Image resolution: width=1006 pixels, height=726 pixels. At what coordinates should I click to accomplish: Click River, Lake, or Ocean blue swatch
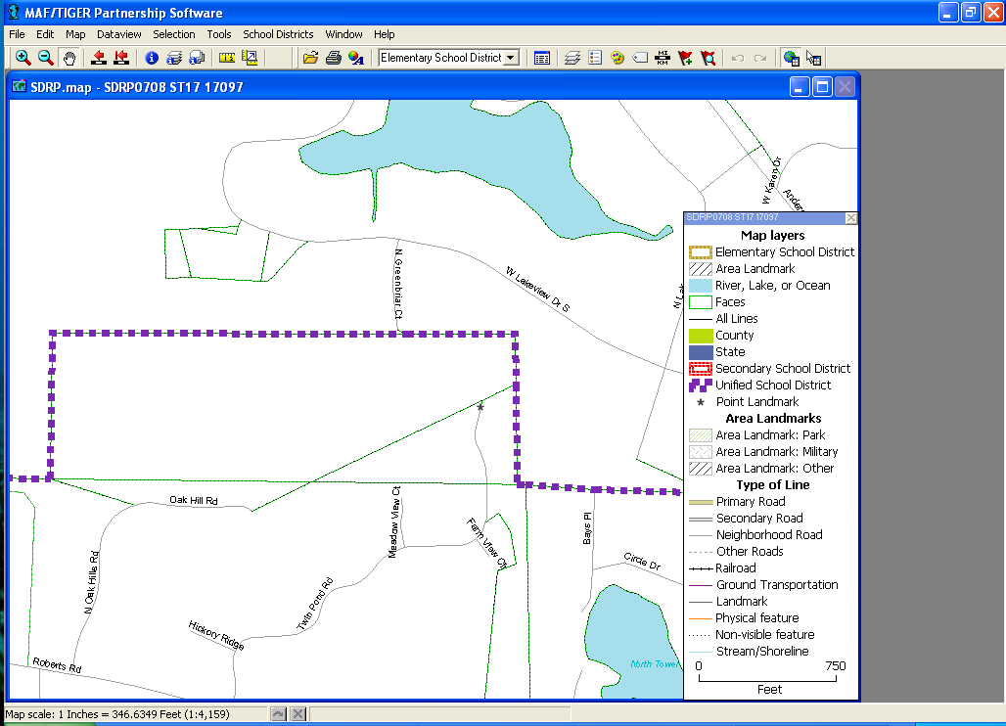click(700, 286)
